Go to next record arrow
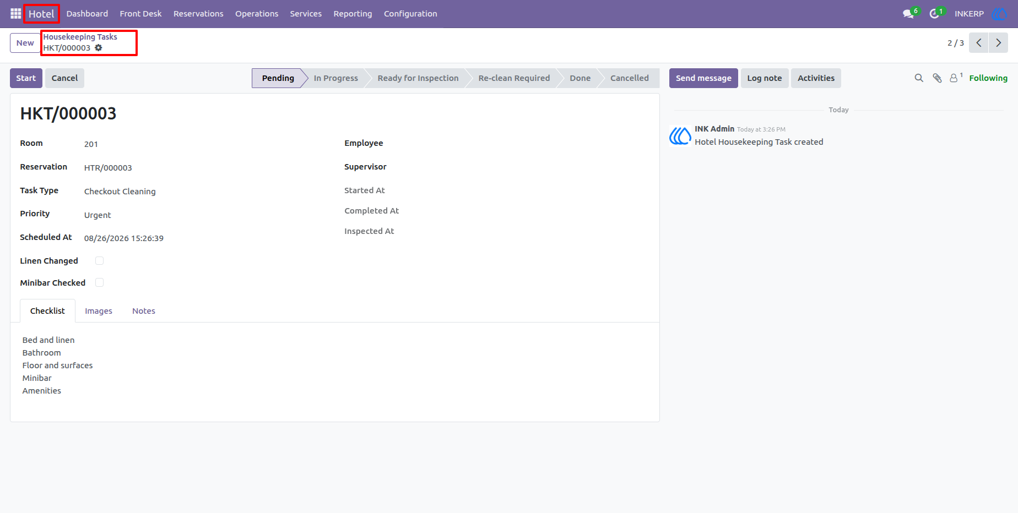The image size is (1018, 513). tap(998, 43)
